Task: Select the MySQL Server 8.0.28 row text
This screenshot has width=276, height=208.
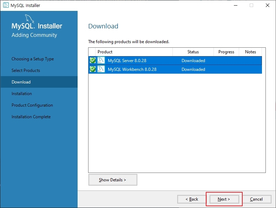Action: click(127, 61)
